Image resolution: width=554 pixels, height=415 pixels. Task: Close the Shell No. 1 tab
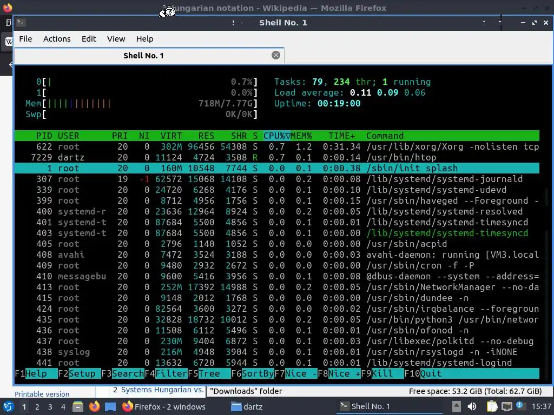pos(276,55)
